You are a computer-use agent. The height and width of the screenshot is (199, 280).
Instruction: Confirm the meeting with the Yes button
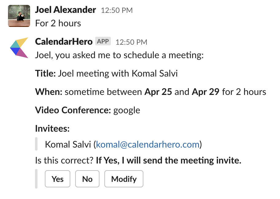[58, 179]
